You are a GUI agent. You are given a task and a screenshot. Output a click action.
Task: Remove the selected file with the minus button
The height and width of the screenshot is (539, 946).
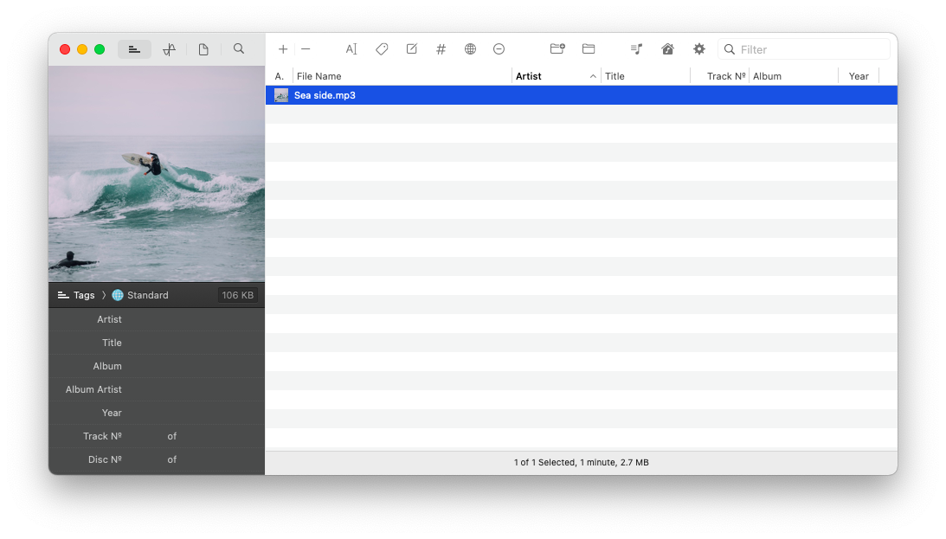306,49
